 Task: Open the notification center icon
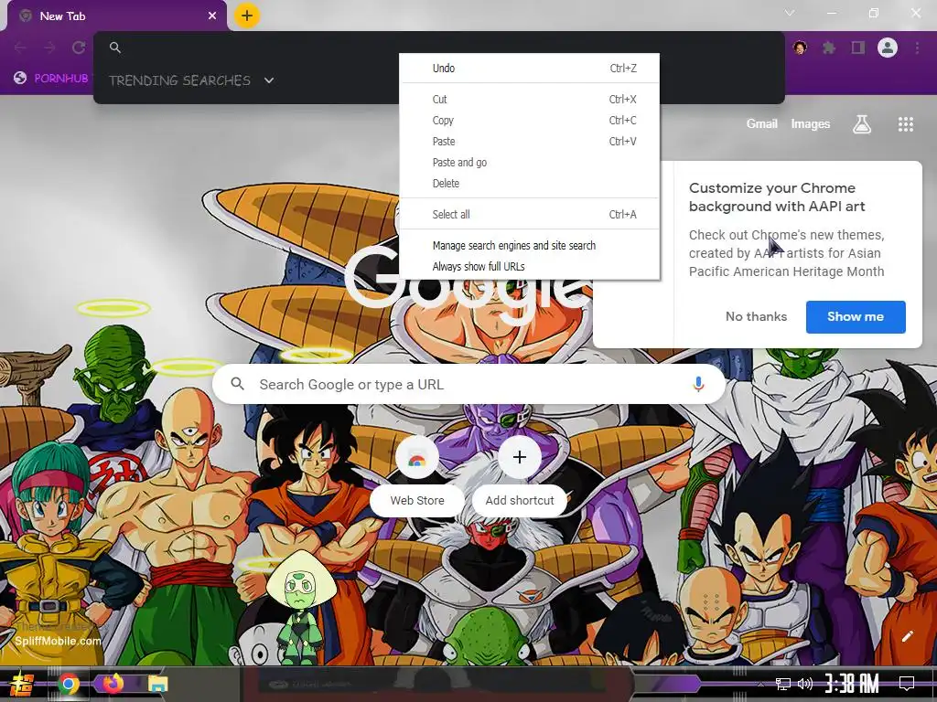pos(907,684)
